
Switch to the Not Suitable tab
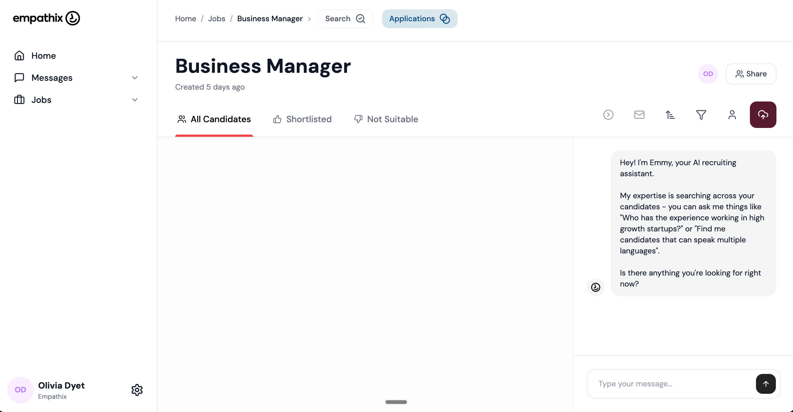click(386, 119)
